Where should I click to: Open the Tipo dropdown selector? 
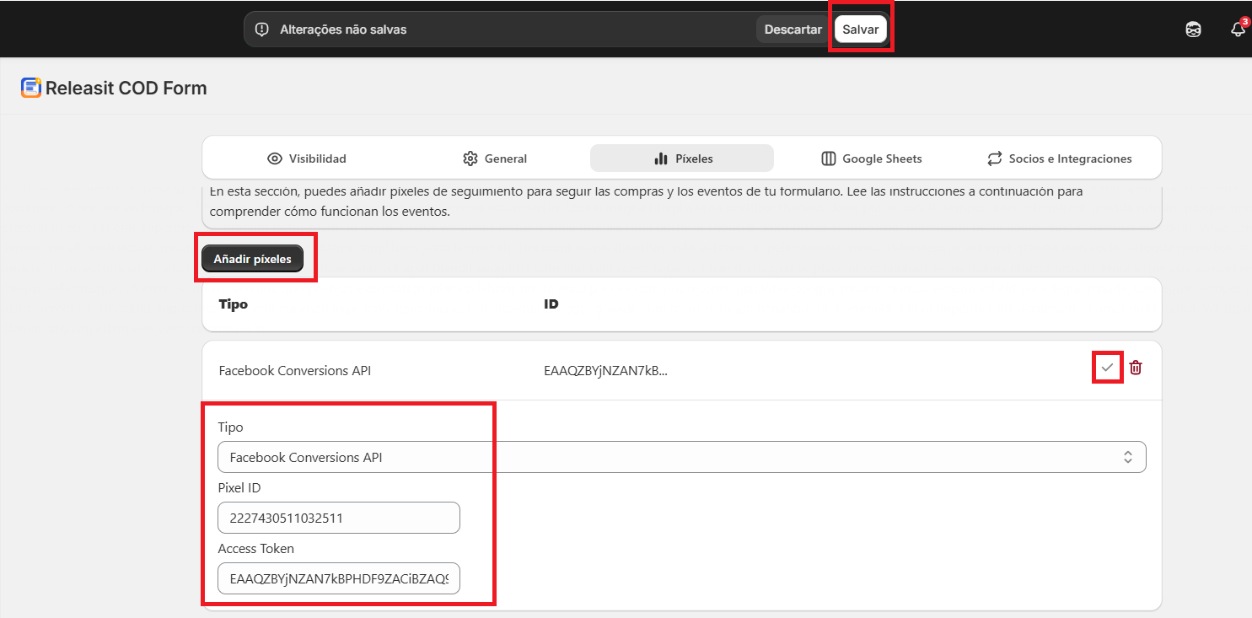pos(681,457)
